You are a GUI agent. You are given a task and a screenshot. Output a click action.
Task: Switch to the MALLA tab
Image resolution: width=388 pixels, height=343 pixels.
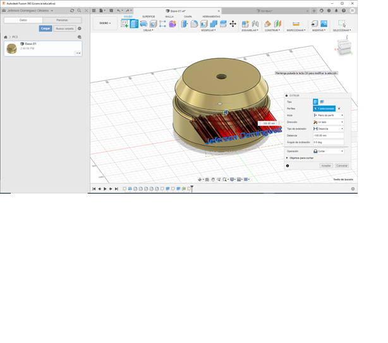pos(169,16)
